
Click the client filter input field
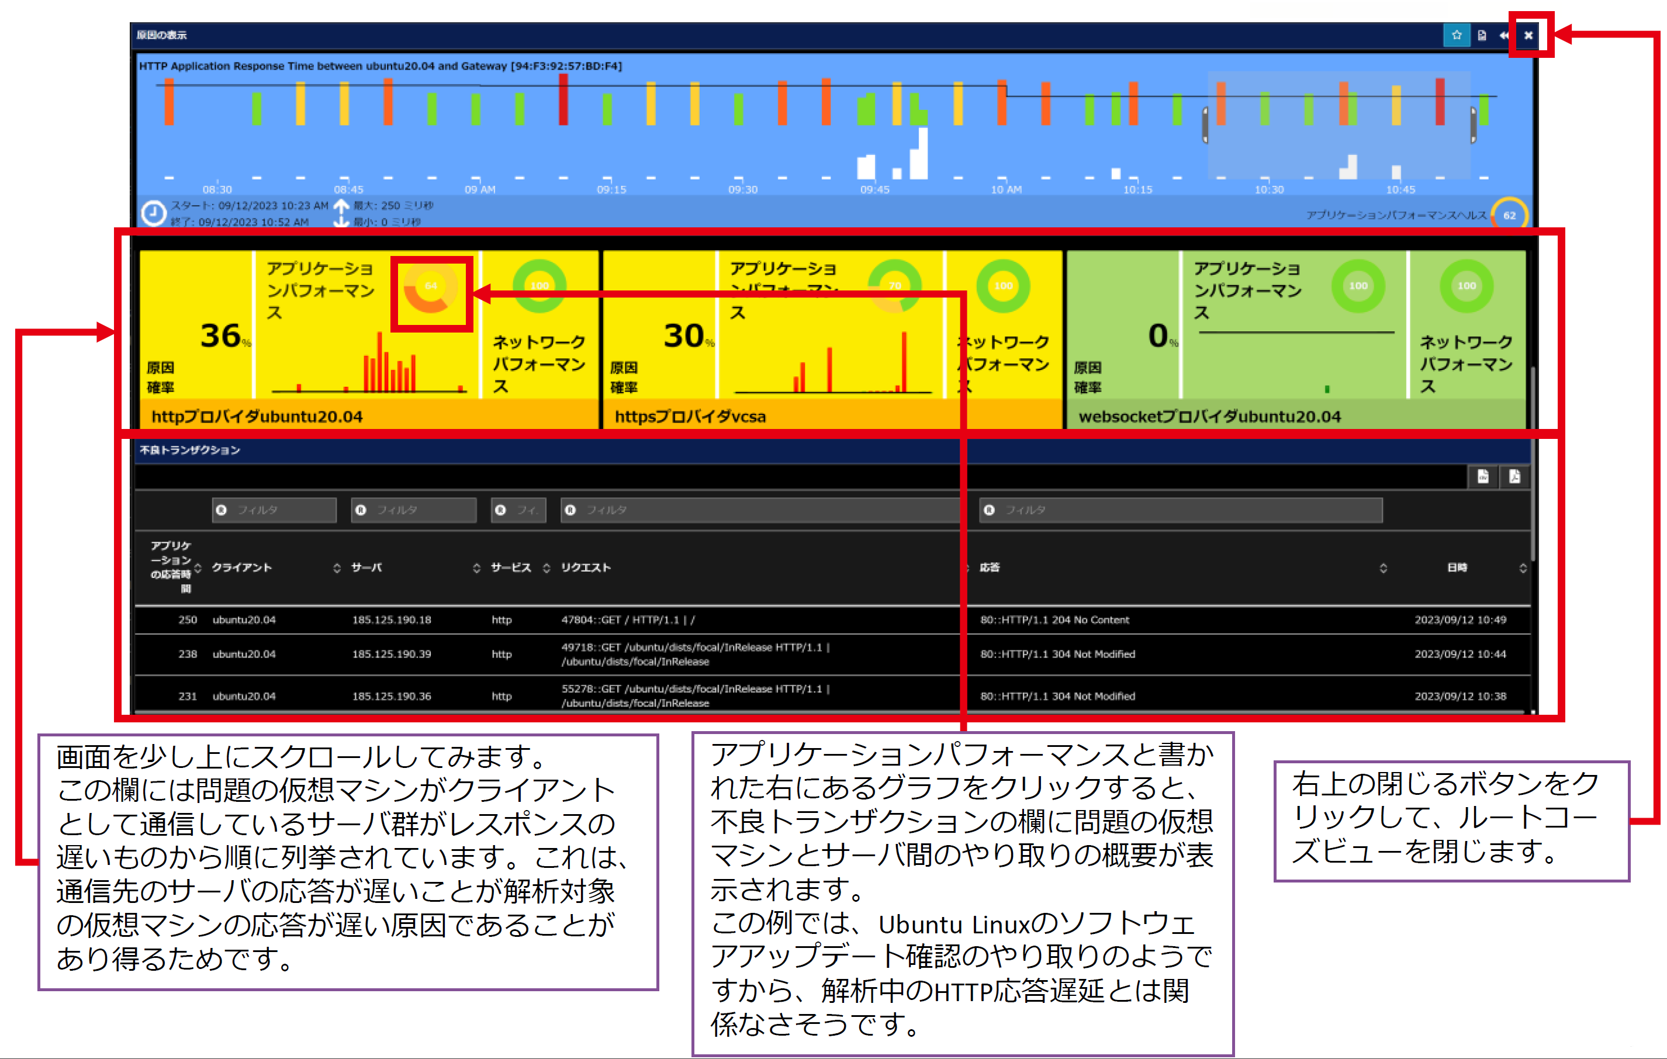coord(274,510)
